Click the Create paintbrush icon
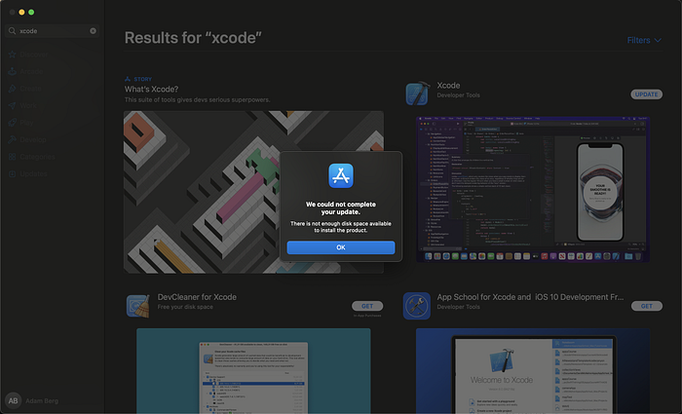682x414 pixels. pos(12,89)
